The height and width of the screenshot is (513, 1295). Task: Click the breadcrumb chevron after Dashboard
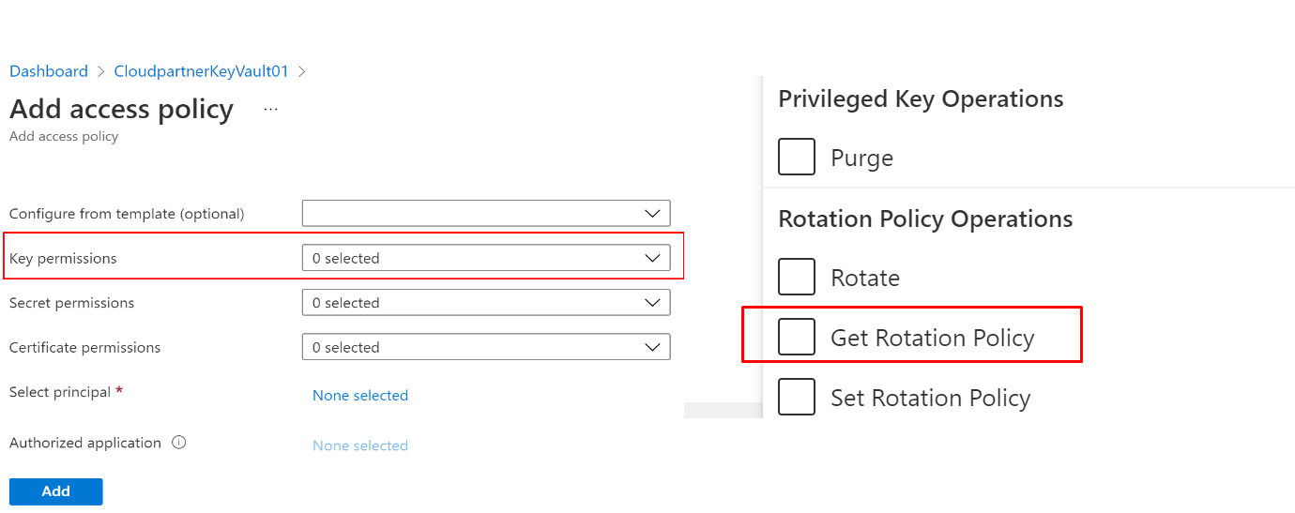(101, 72)
